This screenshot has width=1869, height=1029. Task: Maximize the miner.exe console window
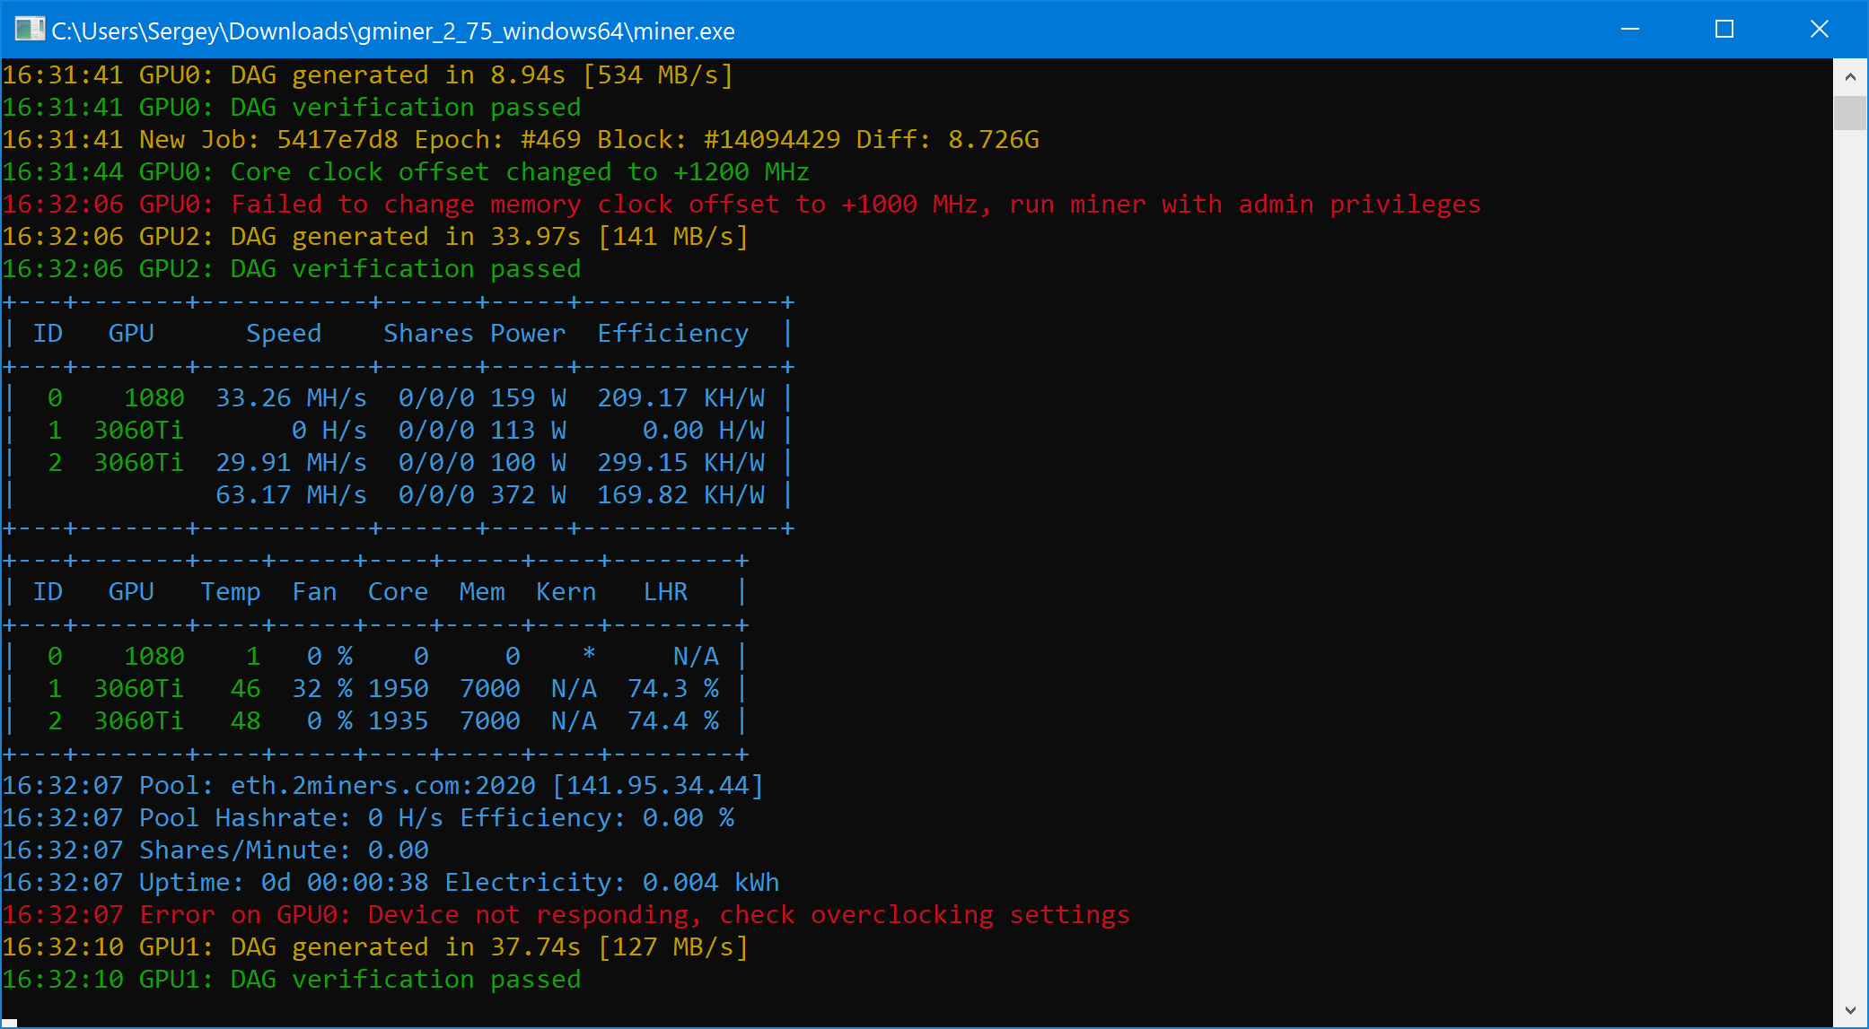click(x=1724, y=30)
